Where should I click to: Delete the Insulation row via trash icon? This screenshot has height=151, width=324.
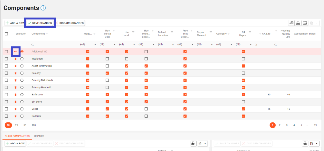click(15, 59)
